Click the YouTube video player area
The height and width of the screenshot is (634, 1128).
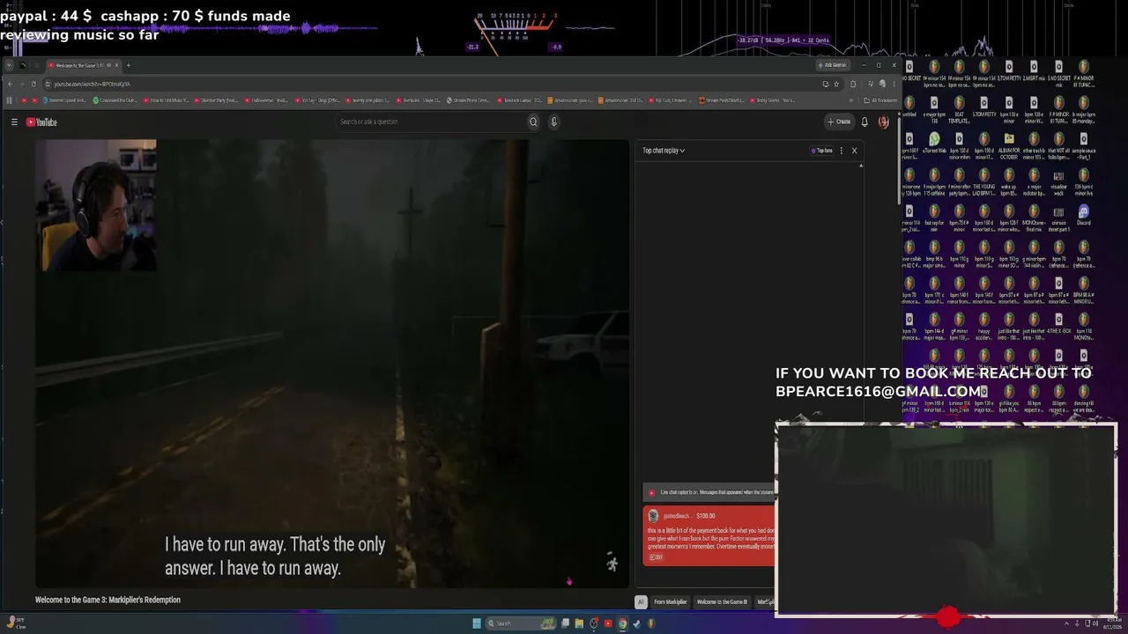pyautogui.click(x=332, y=363)
